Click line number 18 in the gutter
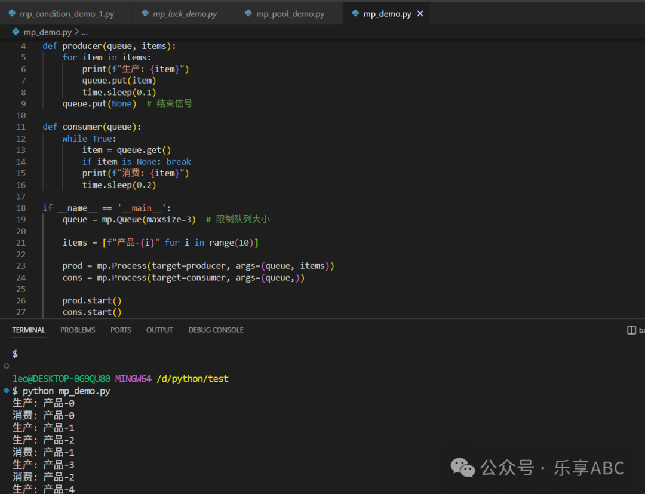Image resolution: width=645 pixels, height=494 pixels. pos(21,208)
